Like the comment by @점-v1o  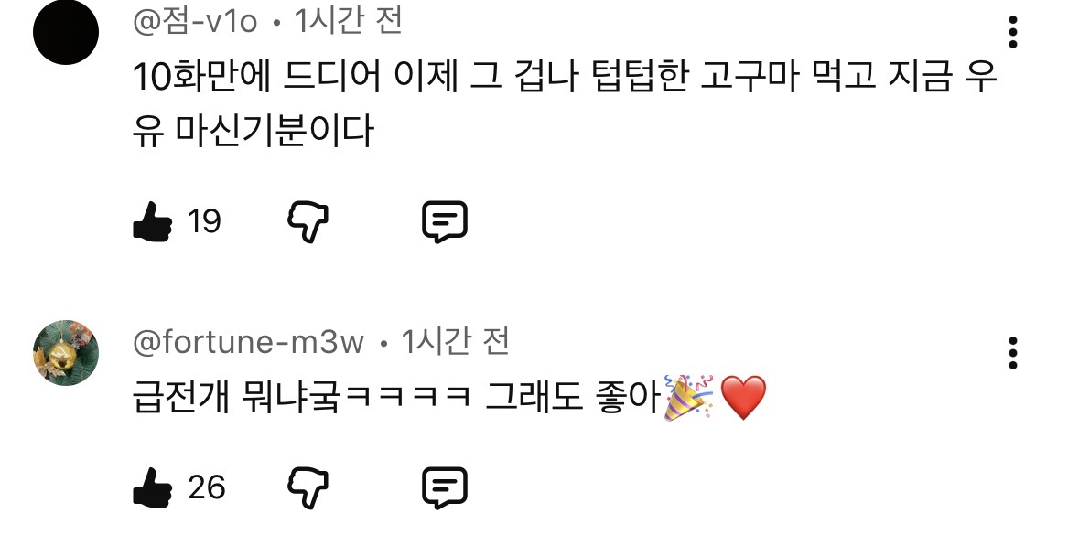click(152, 221)
